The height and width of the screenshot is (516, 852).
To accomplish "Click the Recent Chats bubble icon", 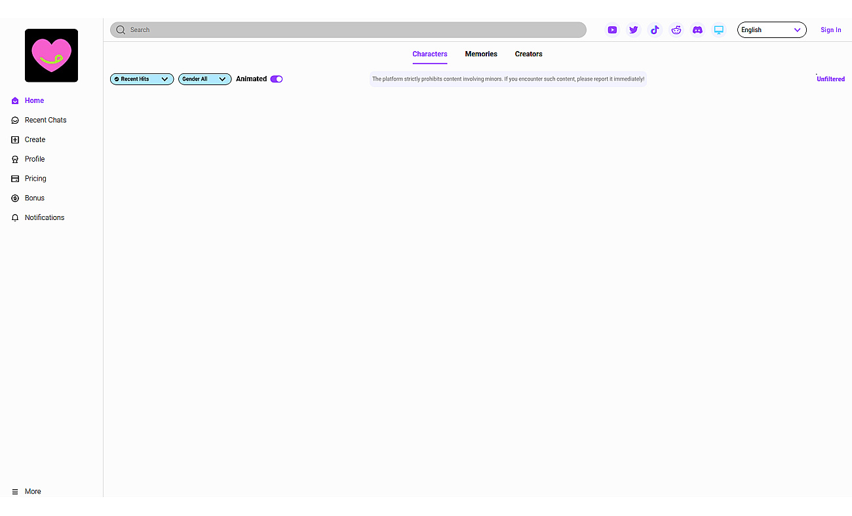I will click(x=15, y=120).
